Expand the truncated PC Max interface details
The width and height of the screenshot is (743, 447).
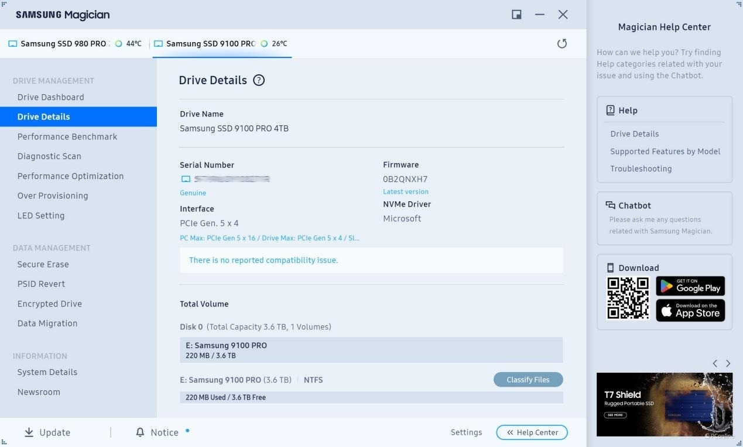(270, 238)
